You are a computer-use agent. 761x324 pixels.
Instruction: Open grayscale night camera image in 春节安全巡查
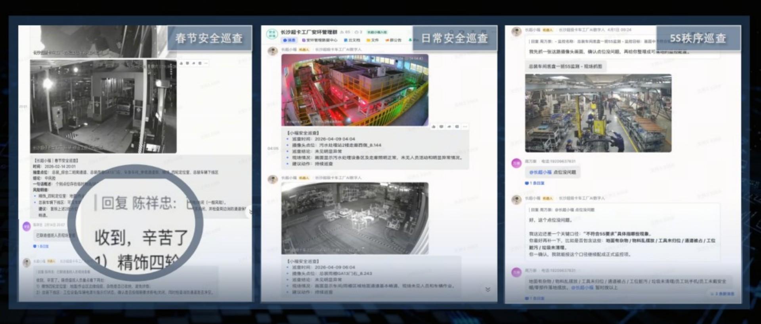(x=103, y=106)
